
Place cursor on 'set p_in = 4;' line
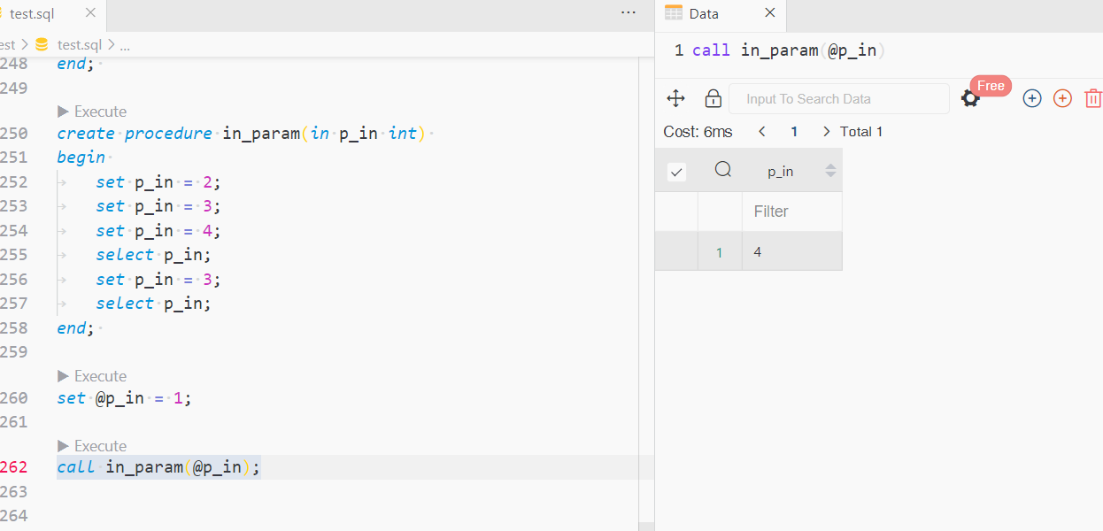click(x=158, y=231)
